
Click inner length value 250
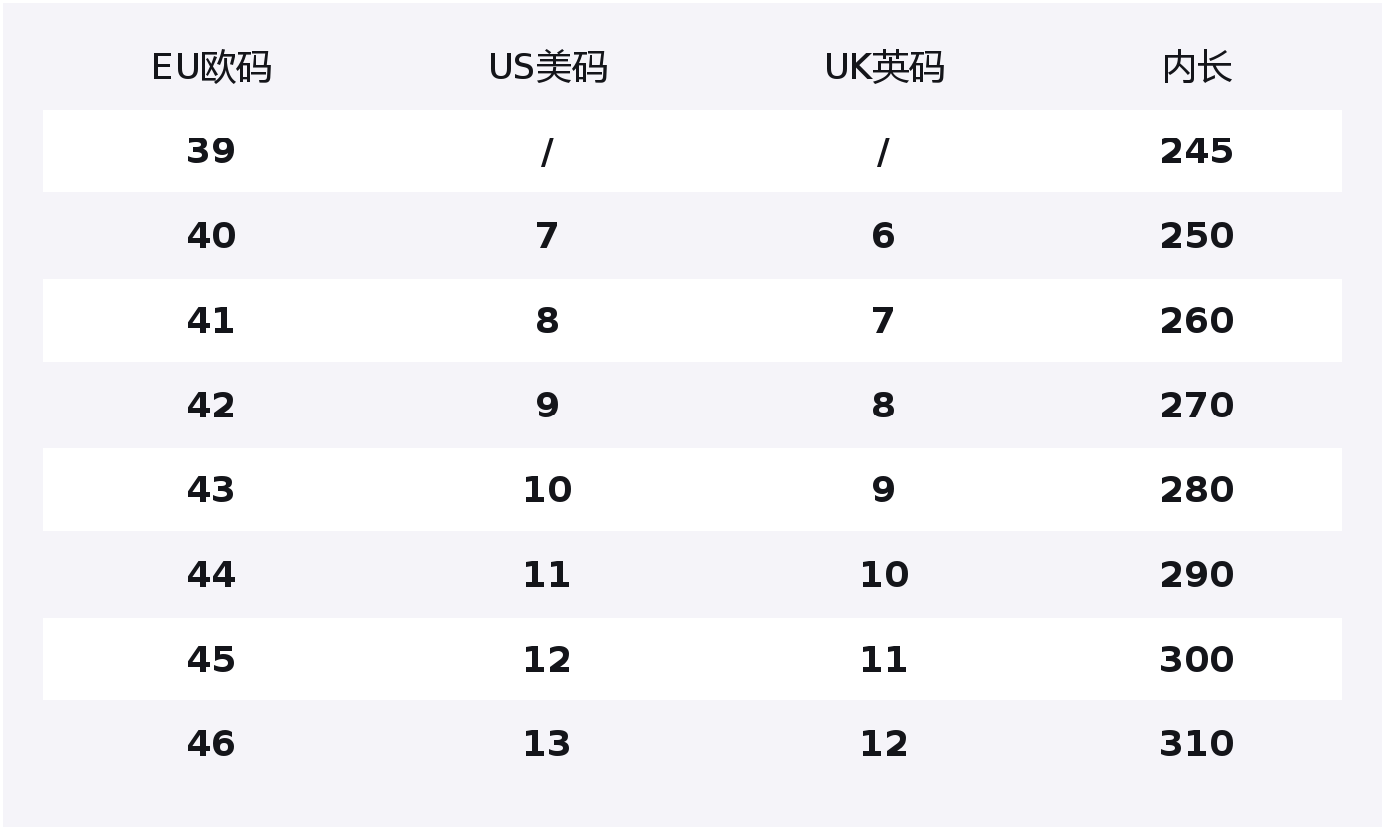[1197, 236]
